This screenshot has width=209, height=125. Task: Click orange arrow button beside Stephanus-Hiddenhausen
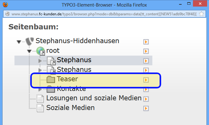click(146, 42)
